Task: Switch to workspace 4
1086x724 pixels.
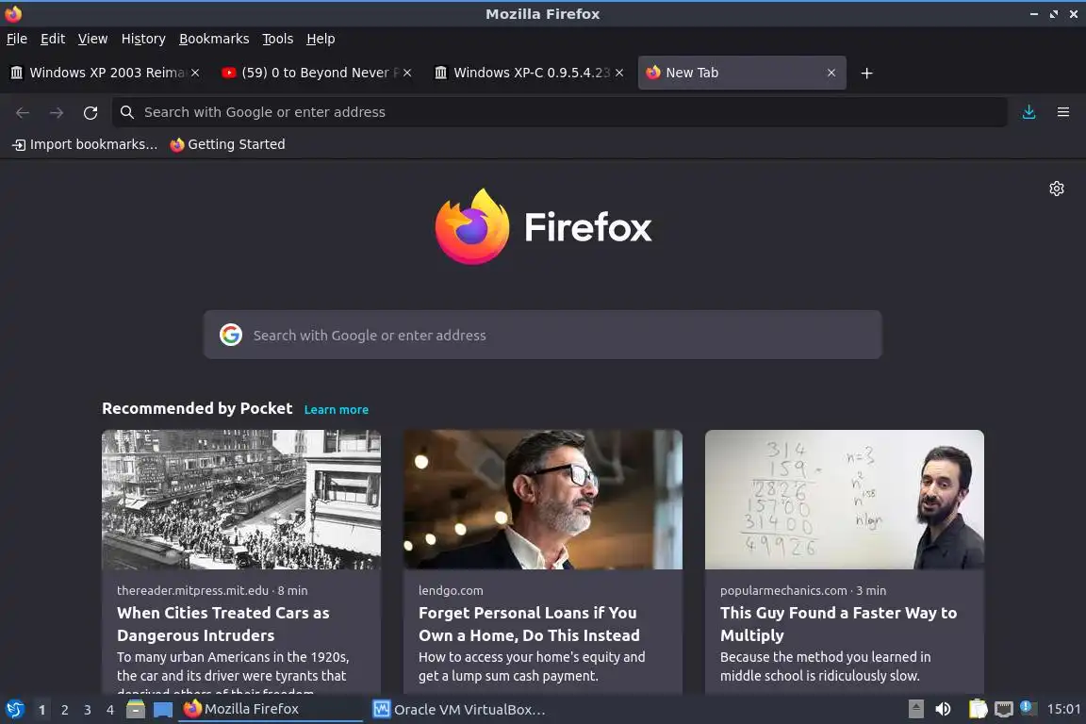Action: [109, 710]
